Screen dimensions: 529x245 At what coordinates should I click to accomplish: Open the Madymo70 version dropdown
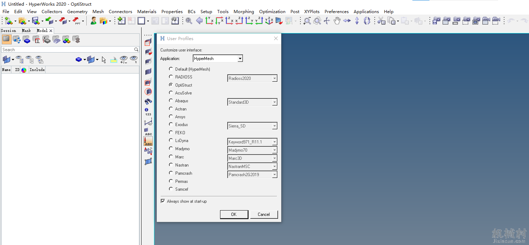click(x=252, y=150)
